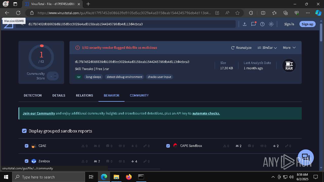
Task: Toggle split screen view
Action: 263,13
